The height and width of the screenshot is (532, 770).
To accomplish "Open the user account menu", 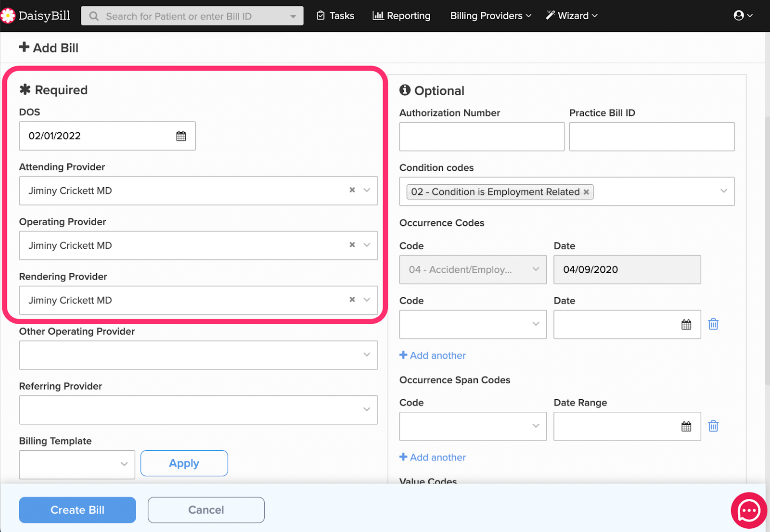I will (x=743, y=15).
